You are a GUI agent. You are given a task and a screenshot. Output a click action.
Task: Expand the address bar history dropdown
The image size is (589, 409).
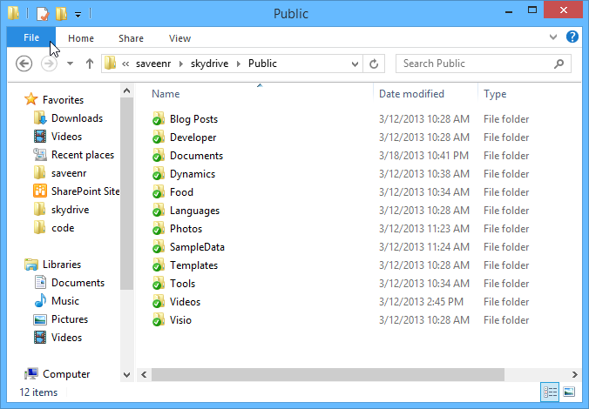point(355,64)
